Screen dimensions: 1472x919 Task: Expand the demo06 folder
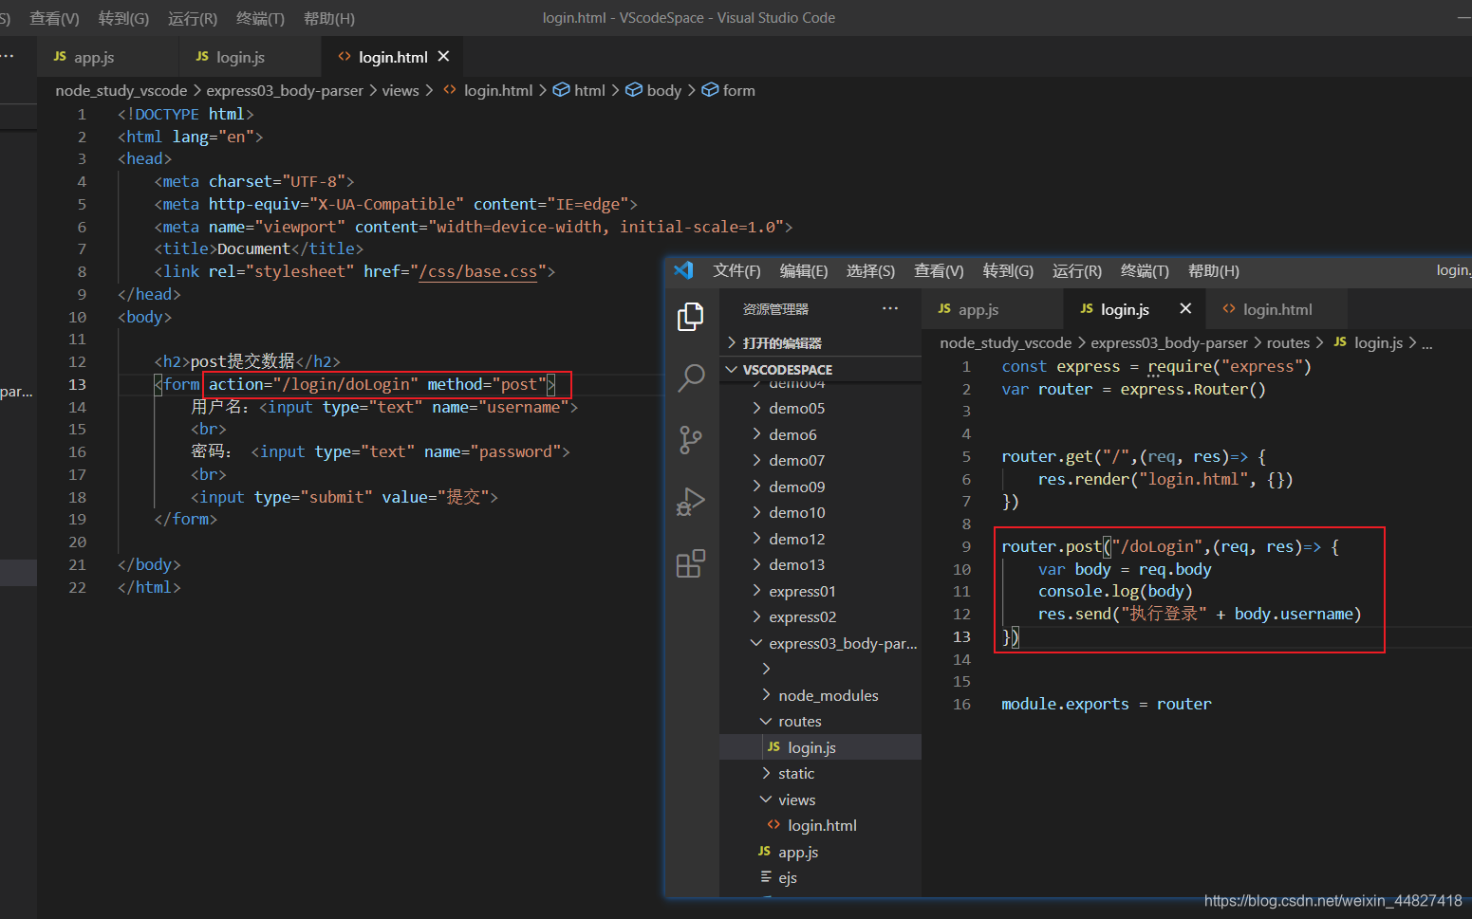[756, 434]
